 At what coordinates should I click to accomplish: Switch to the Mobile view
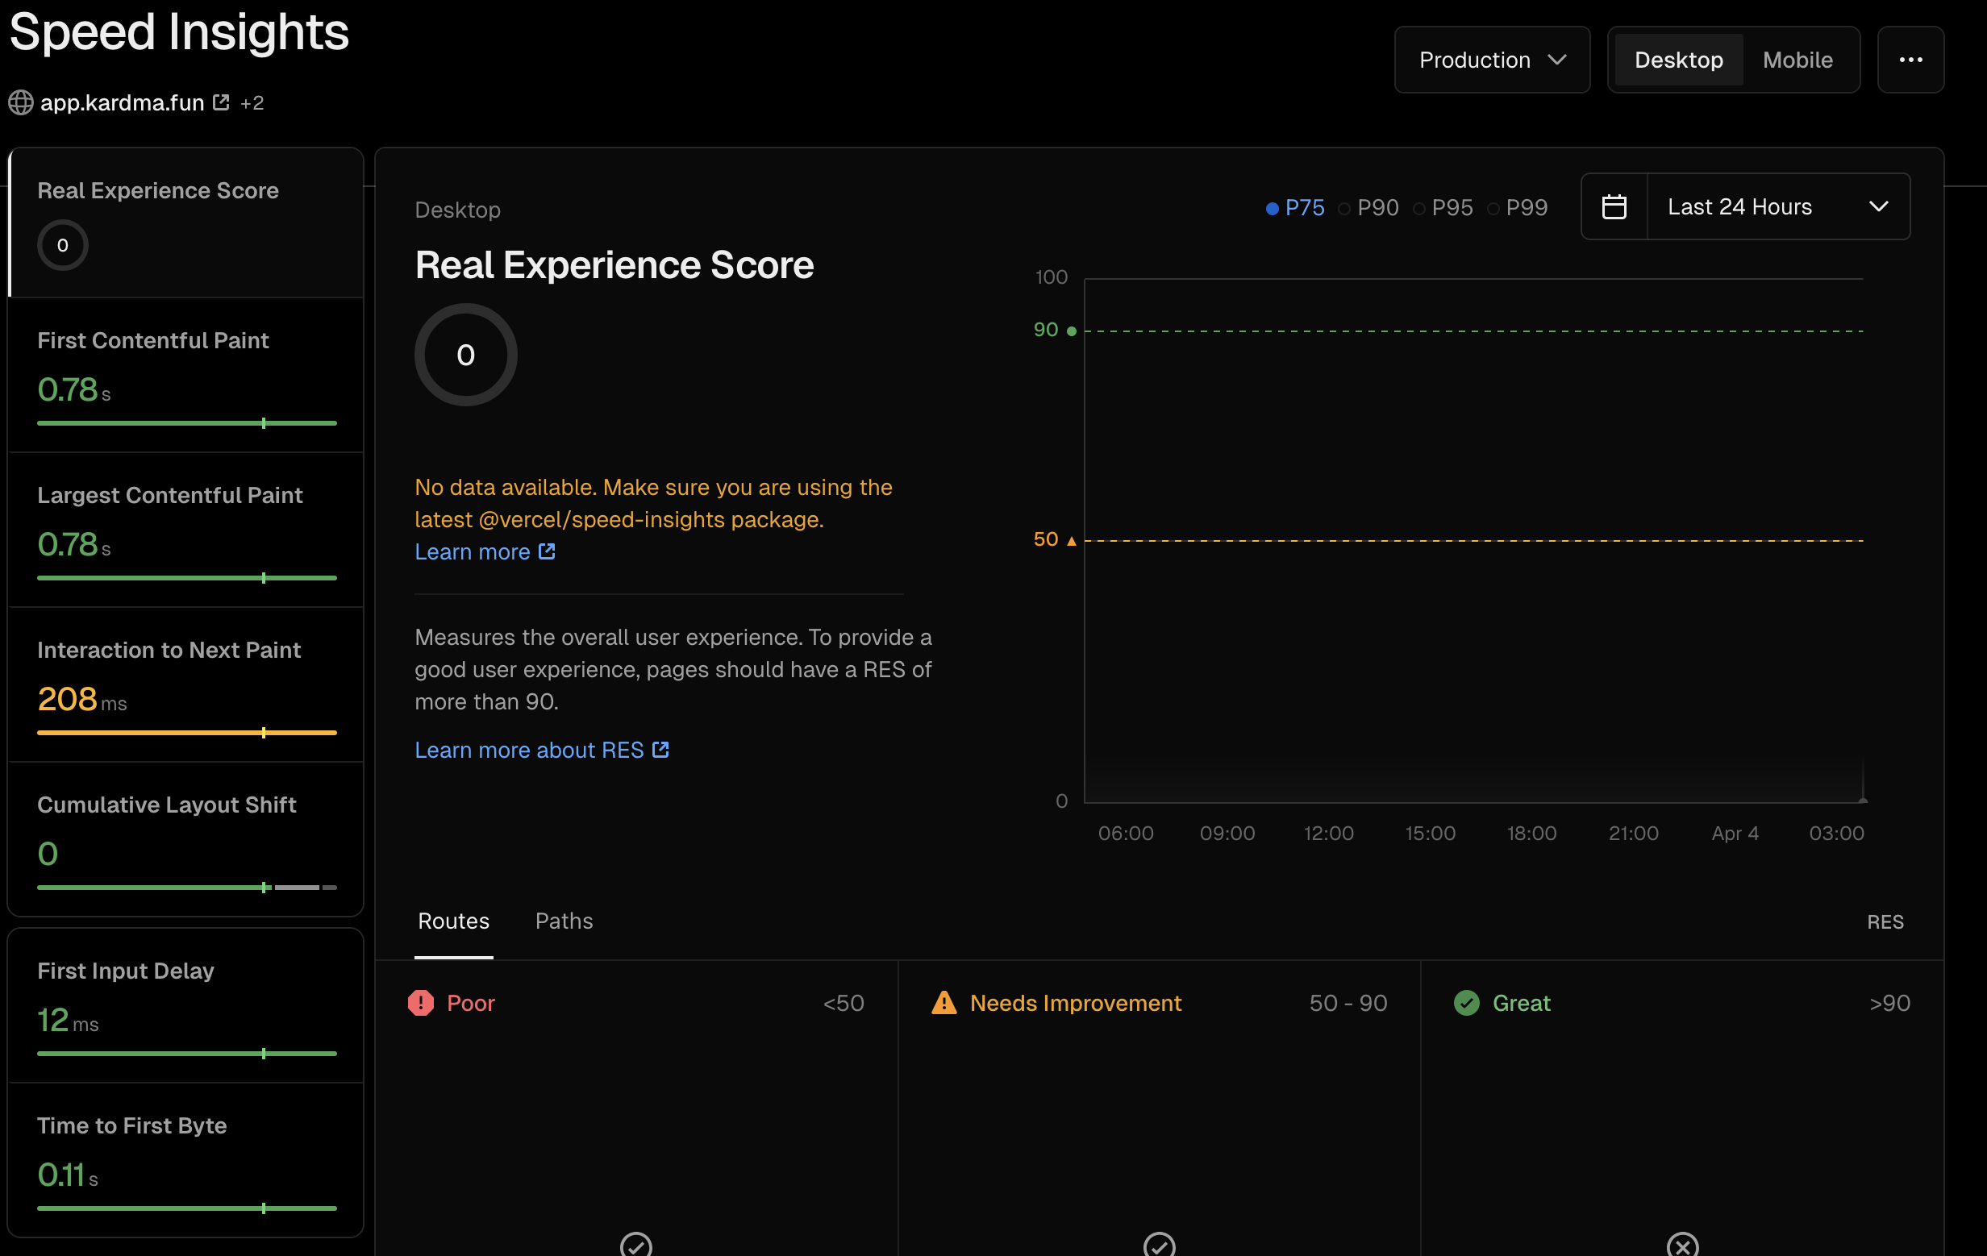(1797, 59)
